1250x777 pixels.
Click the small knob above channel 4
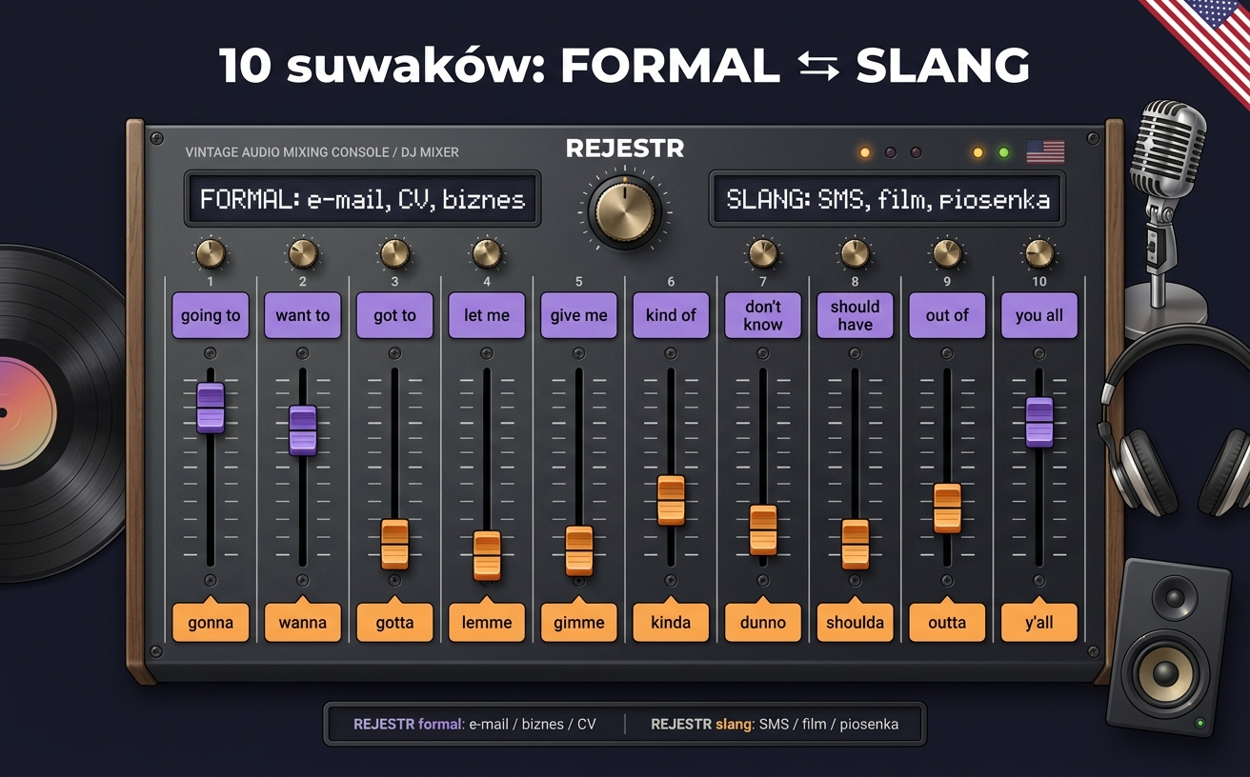click(x=487, y=252)
